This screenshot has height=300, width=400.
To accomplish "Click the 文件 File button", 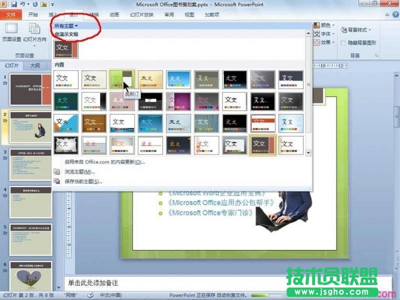I will point(11,14).
